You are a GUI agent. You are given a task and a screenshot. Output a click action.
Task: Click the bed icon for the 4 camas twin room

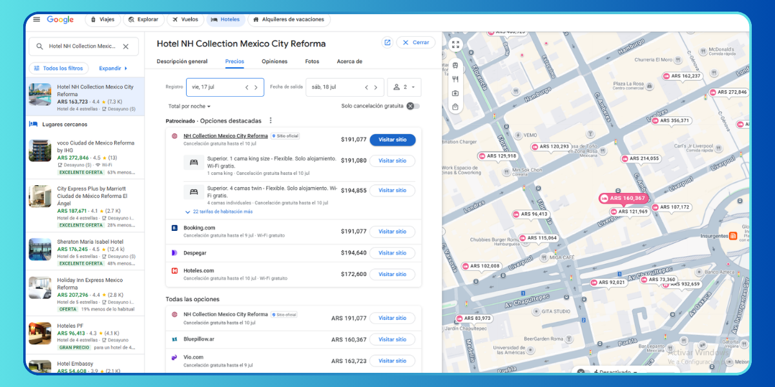click(194, 192)
